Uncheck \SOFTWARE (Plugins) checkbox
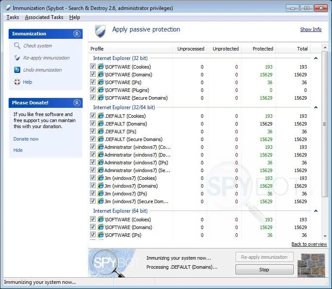The height and width of the screenshot is (289, 332). pos(93,90)
